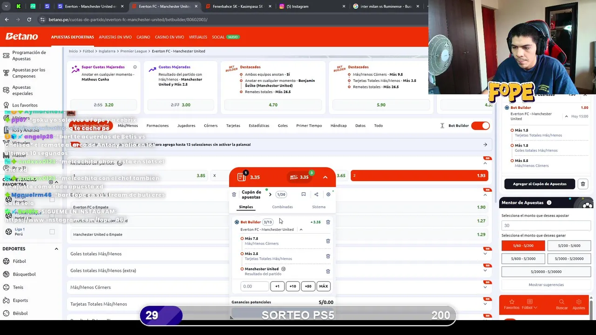This screenshot has width=596, height=335.
Task: Add +10 to the stake
Action: pyautogui.click(x=292, y=286)
